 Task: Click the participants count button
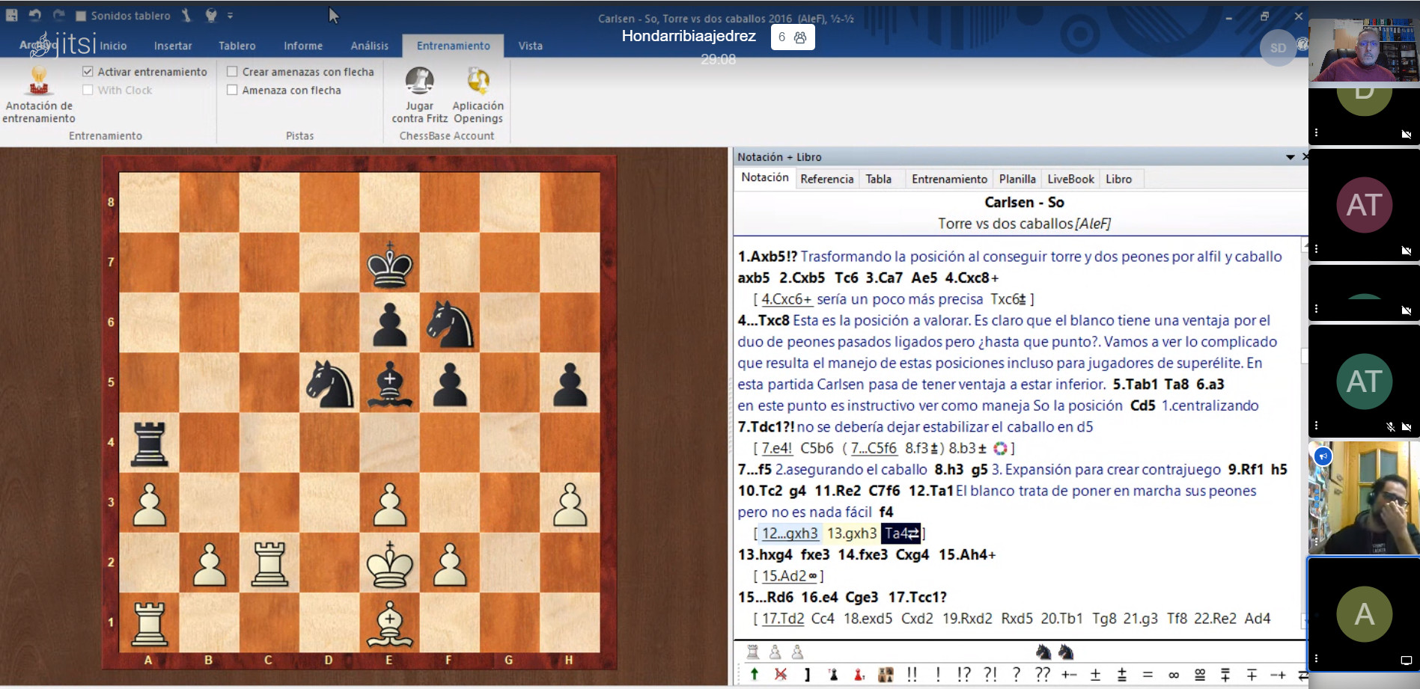click(x=792, y=37)
